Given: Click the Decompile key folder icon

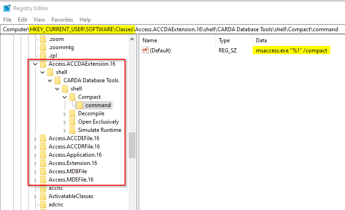Looking at the screenshot, I should coord(73,114).
